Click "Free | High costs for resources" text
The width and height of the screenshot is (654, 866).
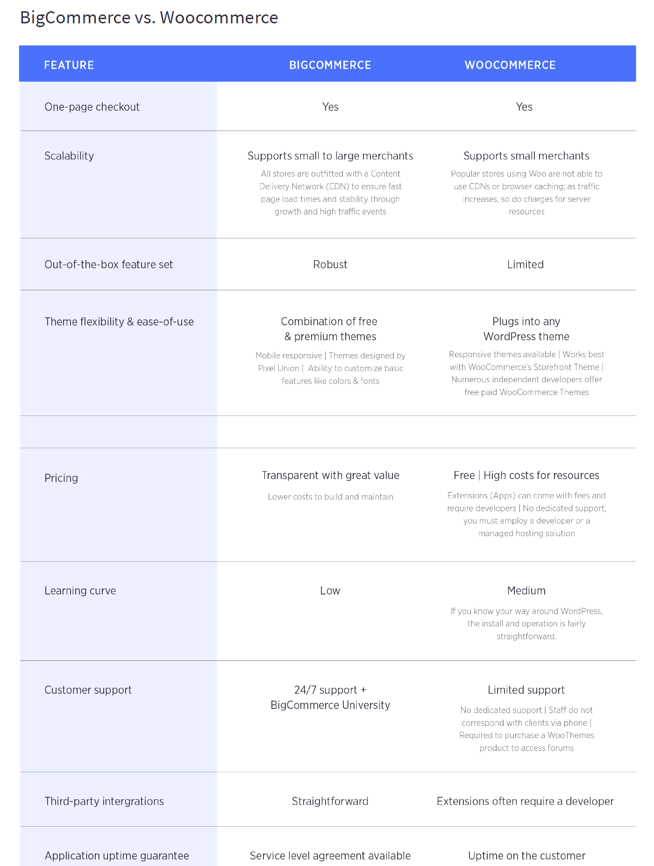pos(526,475)
